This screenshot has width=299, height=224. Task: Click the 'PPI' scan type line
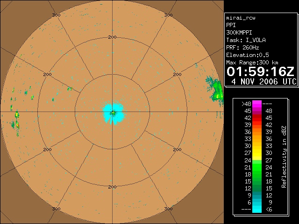pyautogui.click(x=231, y=25)
